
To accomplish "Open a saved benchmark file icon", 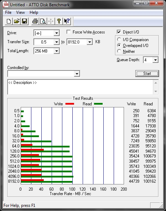I will (x=17, y=21).
